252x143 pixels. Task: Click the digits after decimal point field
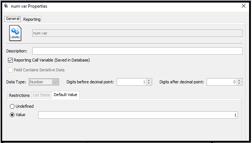tap(222, 82)
